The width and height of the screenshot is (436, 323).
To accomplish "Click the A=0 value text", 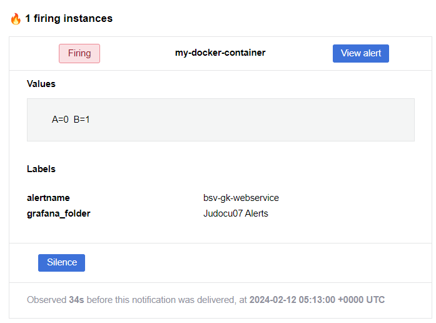I will [x=60, y=120].
